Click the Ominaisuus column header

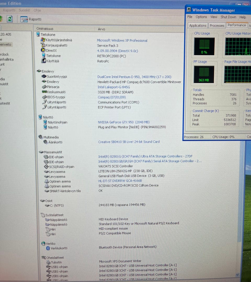click(x=45, y=28)
